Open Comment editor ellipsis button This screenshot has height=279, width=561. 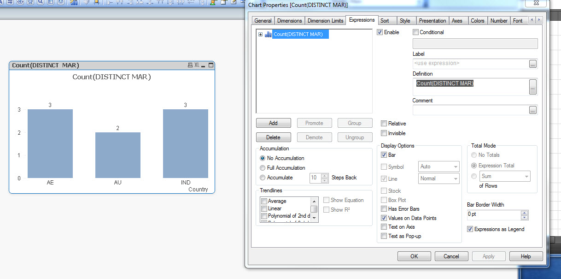point(533,110)
